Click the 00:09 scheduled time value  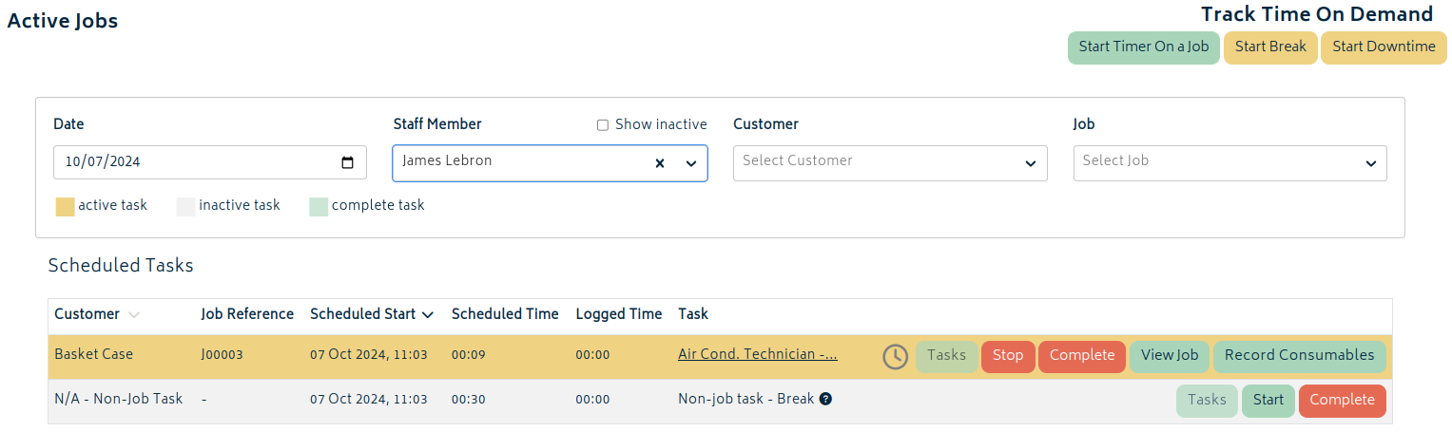[x=468, y=355]
